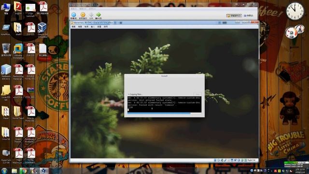Open the second menu of the elementary VM window
The height and width of the screenshot is (174, 309).
click(80, 27)
